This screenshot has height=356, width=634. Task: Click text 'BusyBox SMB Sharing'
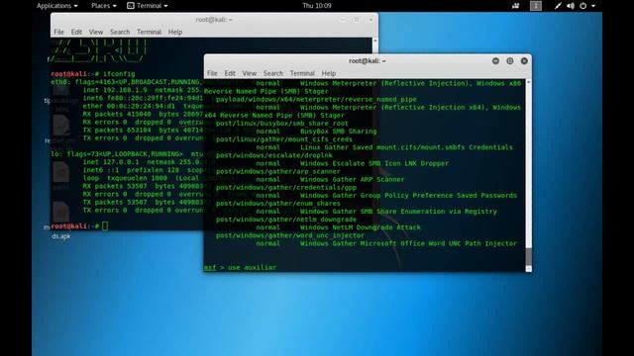point(338,132)
